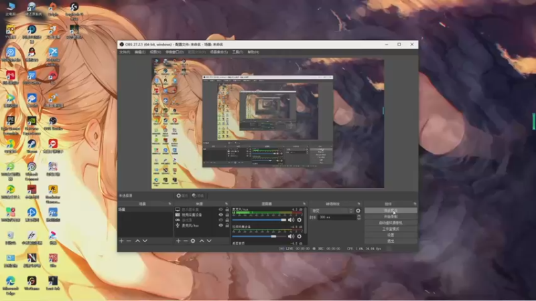Select the scene entry in Scenes list
This screenshot has height=301, width=536.
(145, 209)
